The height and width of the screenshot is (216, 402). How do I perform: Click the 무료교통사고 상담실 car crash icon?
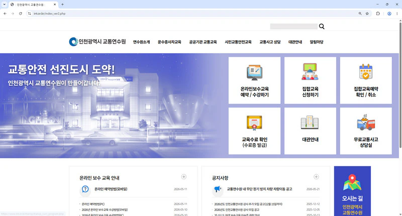pyautogui.click(x=366, y=122)
